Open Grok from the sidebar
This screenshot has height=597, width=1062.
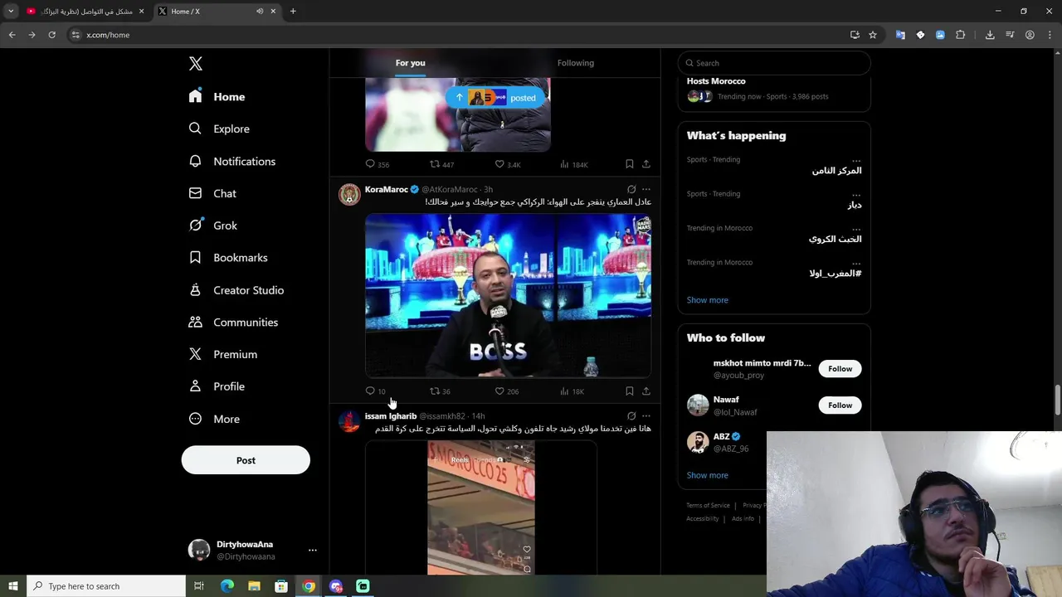(213, 226)
